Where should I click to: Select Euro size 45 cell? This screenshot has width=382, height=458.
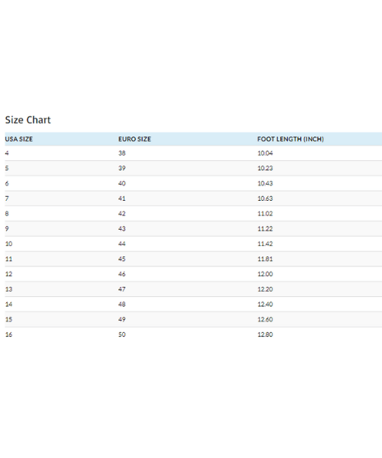122,259
